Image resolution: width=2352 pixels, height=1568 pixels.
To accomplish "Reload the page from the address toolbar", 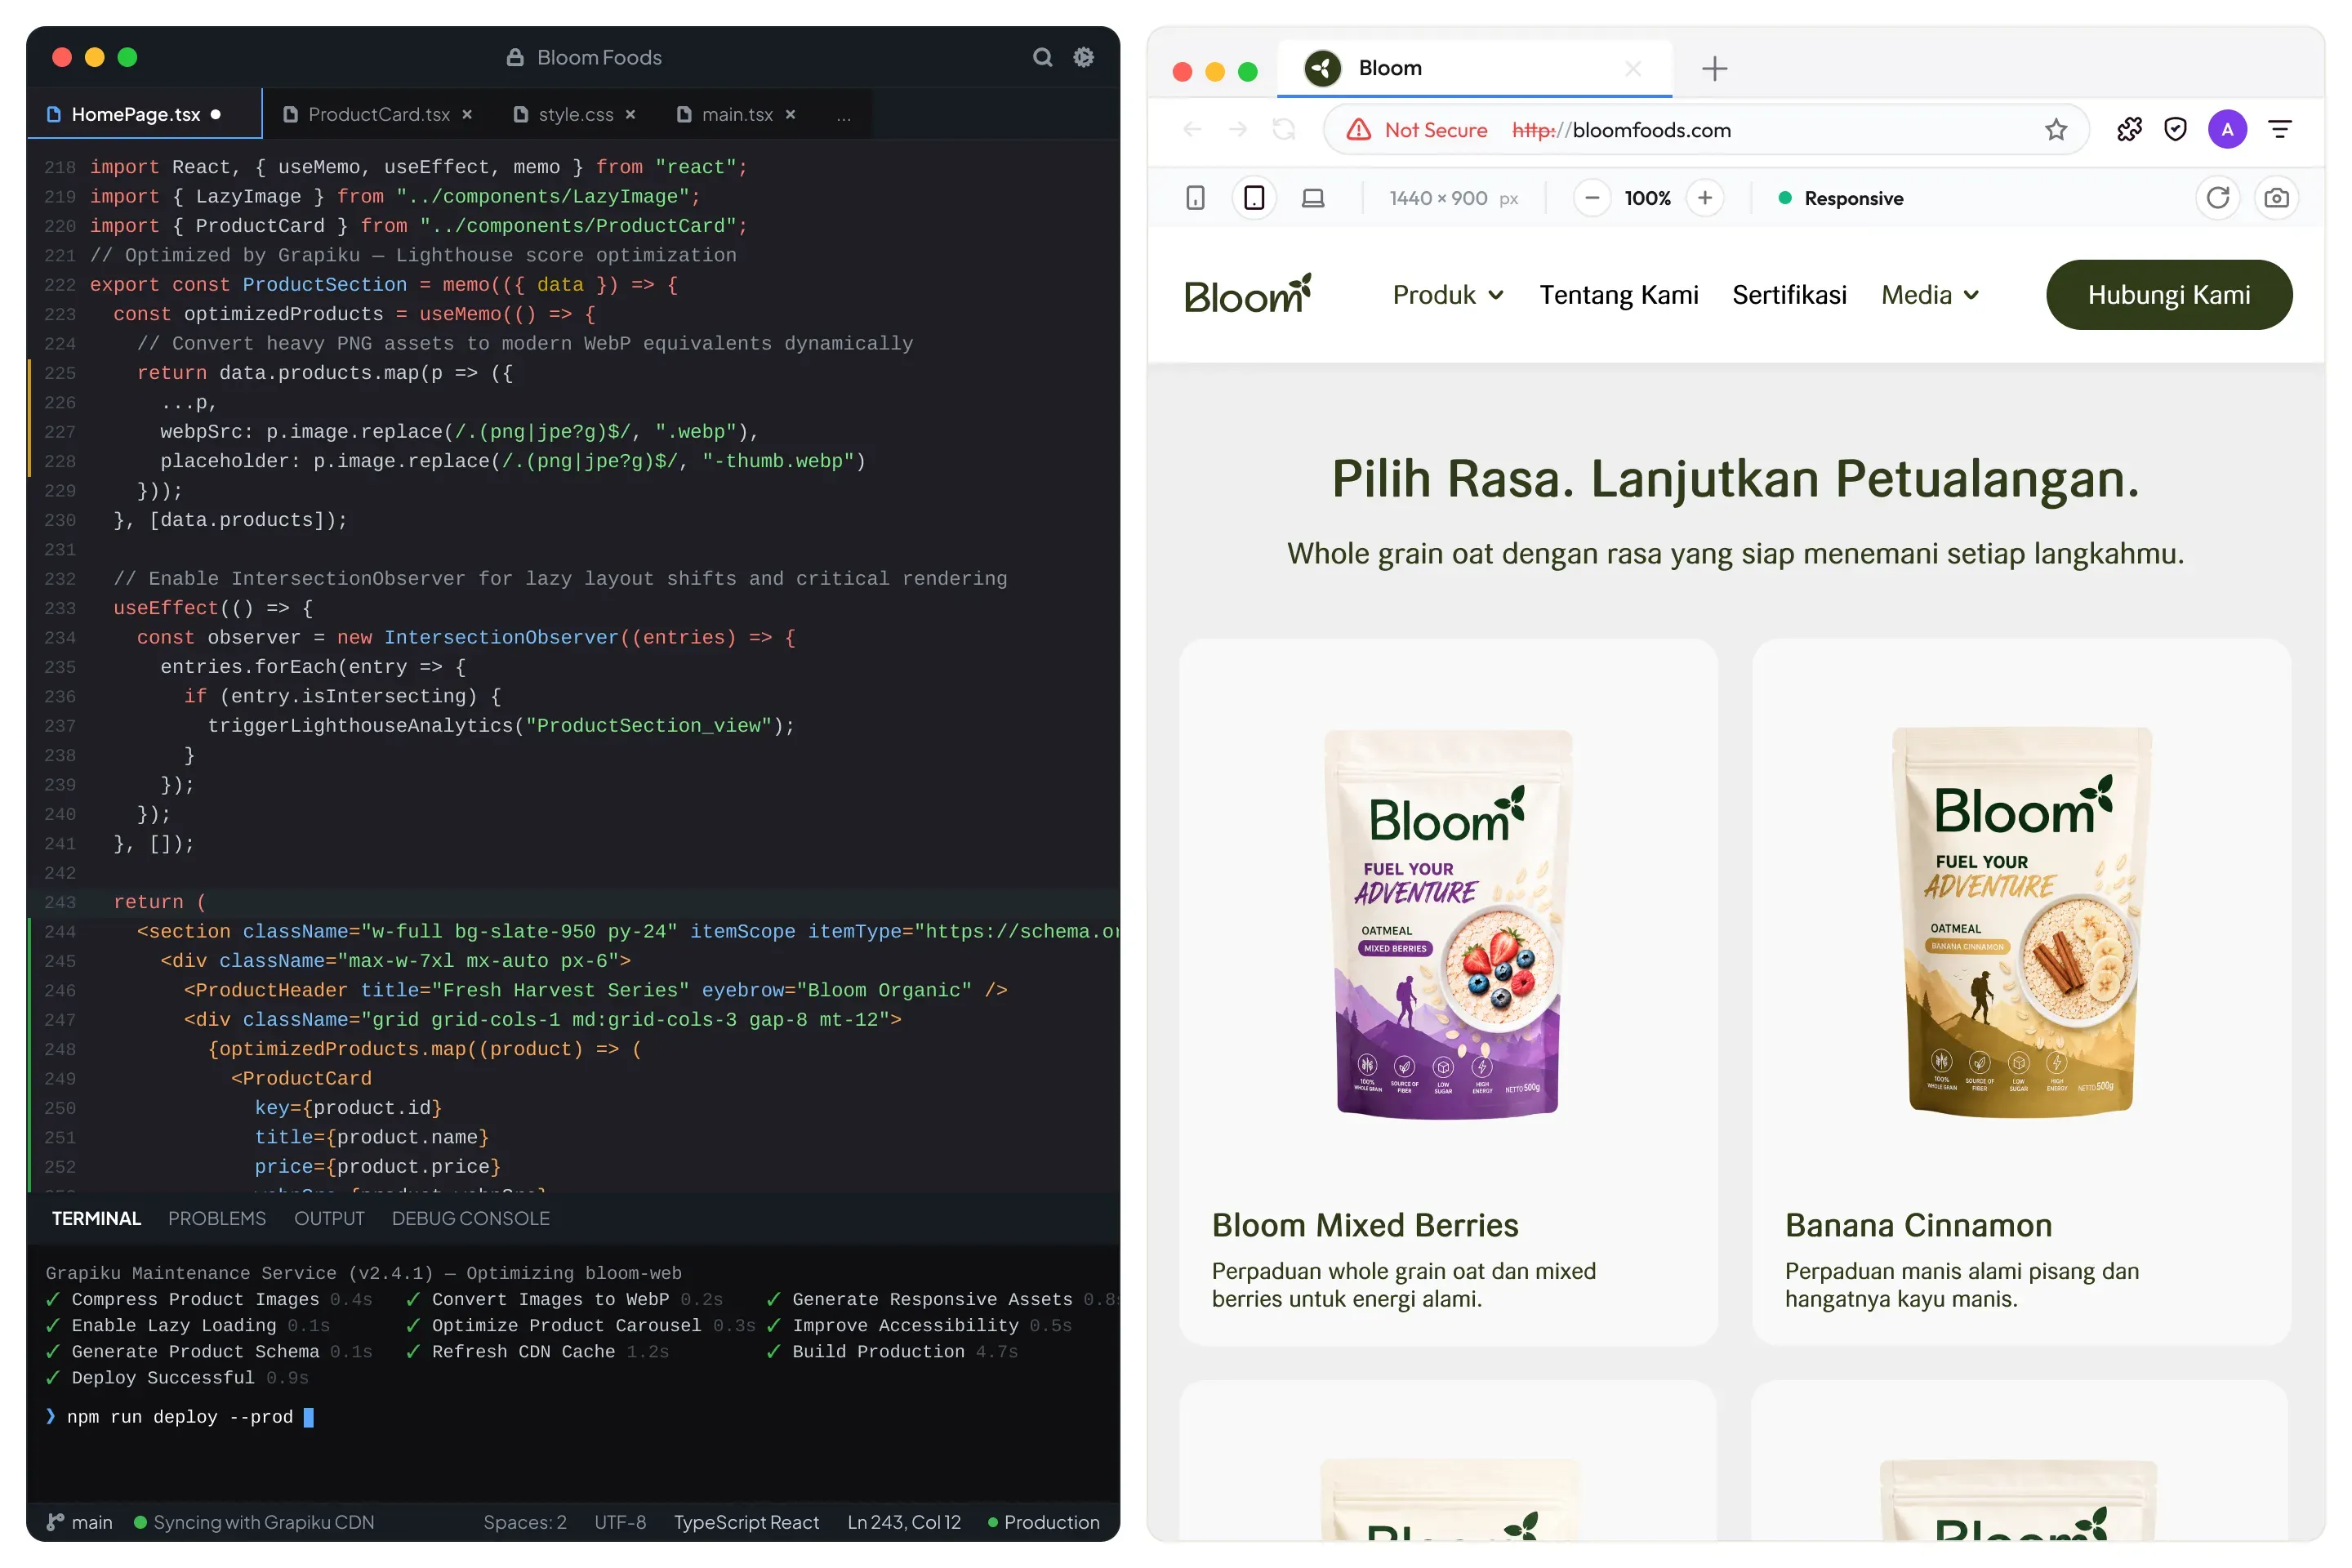I will pyautogui.click(x=1284, y=129).
